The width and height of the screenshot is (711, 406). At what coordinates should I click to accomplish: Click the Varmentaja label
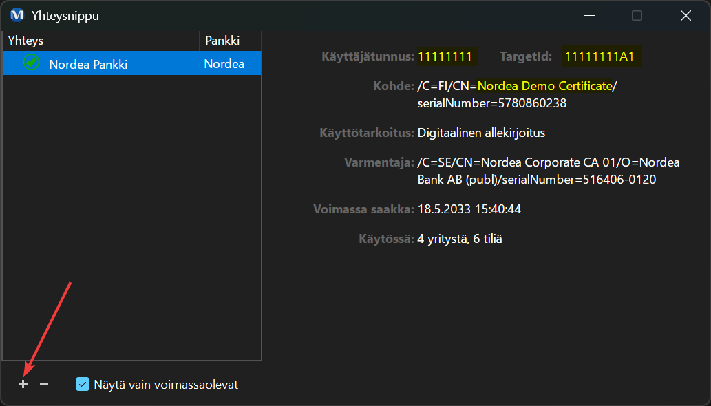(x=379, y=162)
